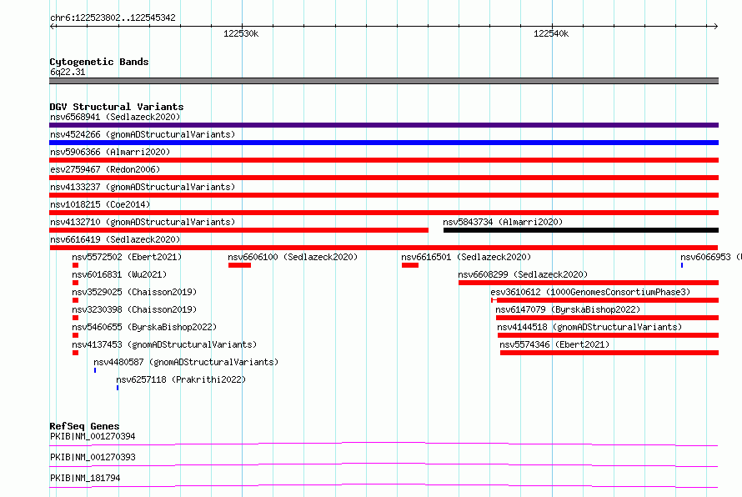Open nsv6147079 (ByrskaBishop2022) variant
The image size is (742, 497).
(568, 309)
